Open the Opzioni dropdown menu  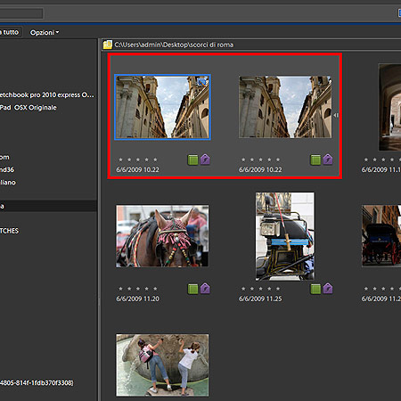(x=45, y=32)
